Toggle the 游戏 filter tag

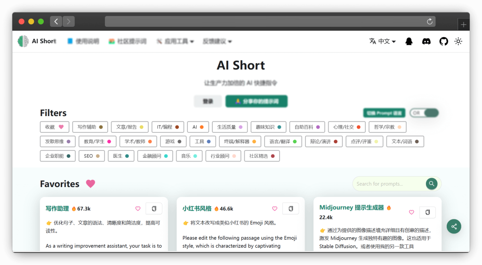173,141
